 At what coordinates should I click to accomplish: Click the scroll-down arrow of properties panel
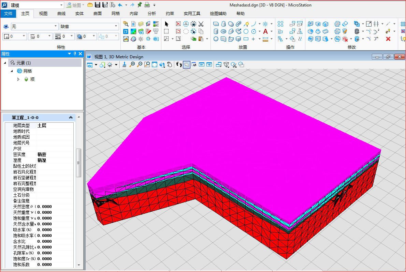click(x=79, y=265)
